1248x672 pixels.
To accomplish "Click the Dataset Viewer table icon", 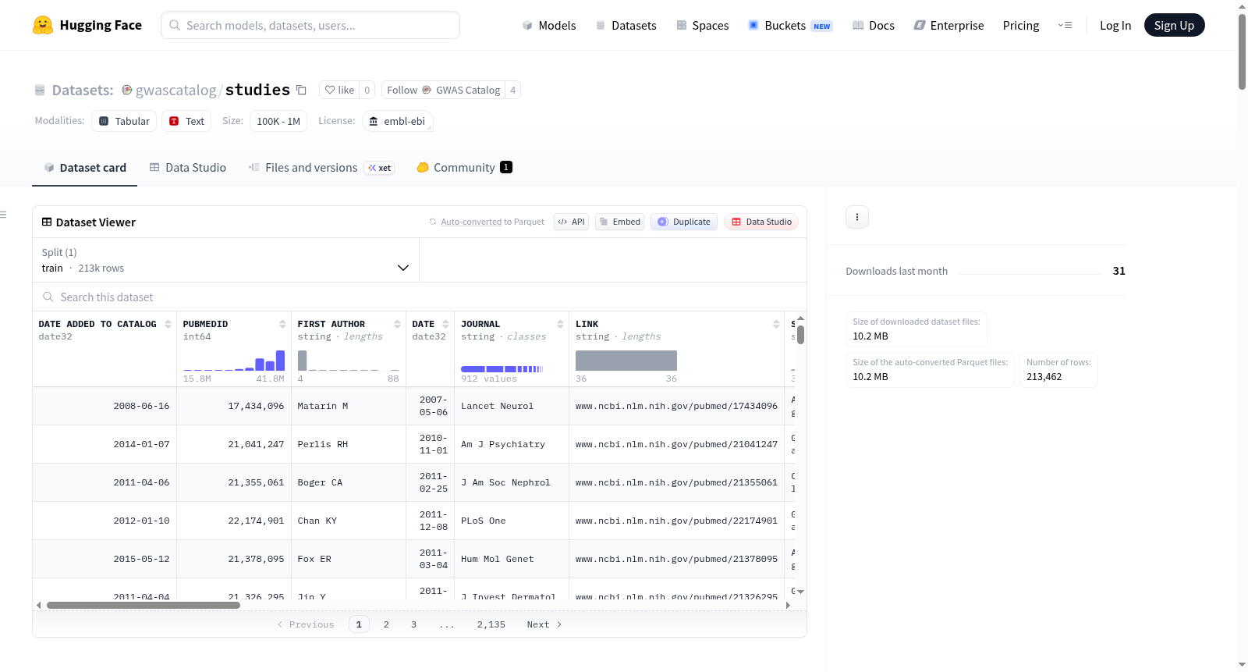I will click(x=47, y=222).
